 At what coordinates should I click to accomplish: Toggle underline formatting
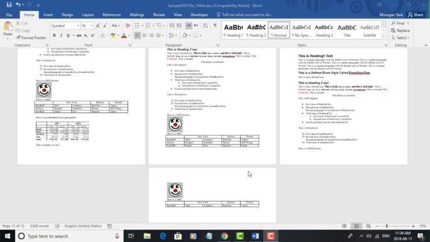point(68,35)
